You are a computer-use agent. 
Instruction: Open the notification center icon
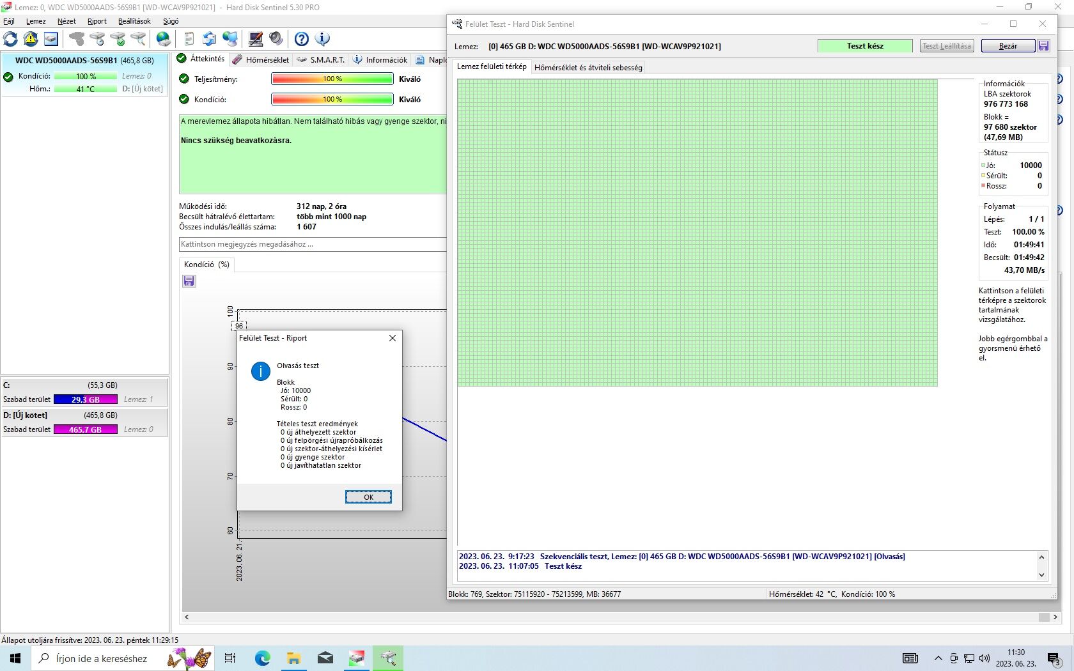click(x=1055, y=659)
